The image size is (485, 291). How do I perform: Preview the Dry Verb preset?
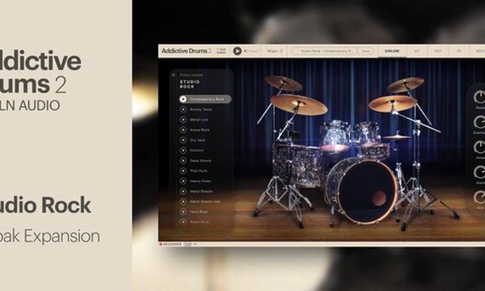point(183,140)
